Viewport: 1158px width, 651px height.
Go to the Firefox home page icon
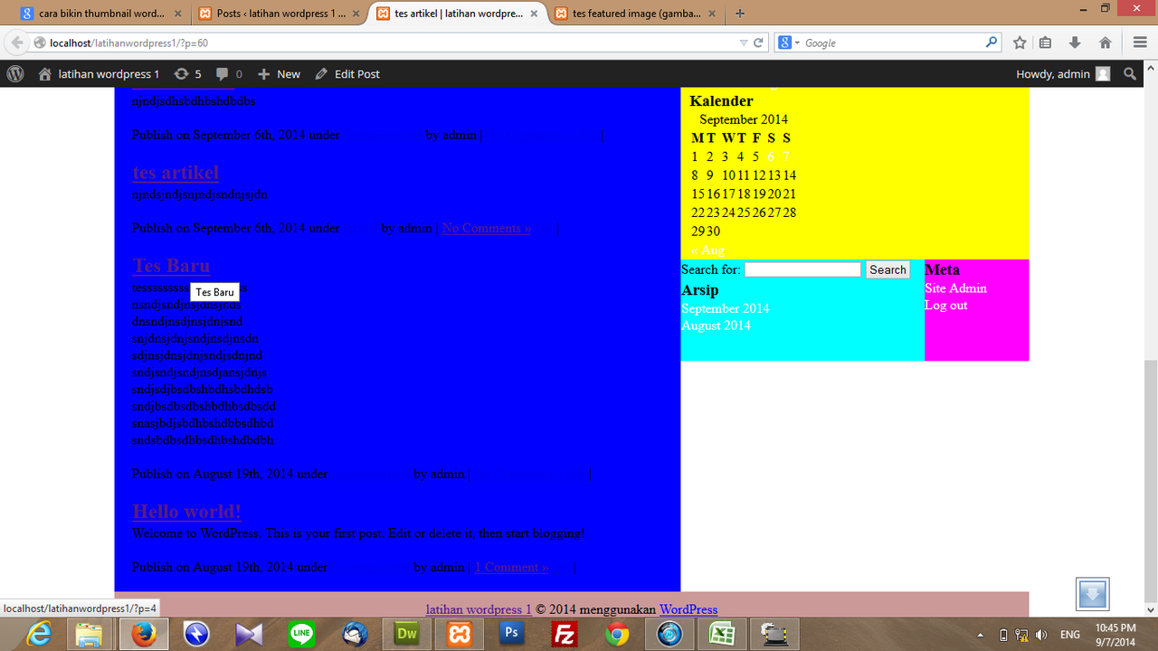pyautogui.click(x=1105, y=42)
